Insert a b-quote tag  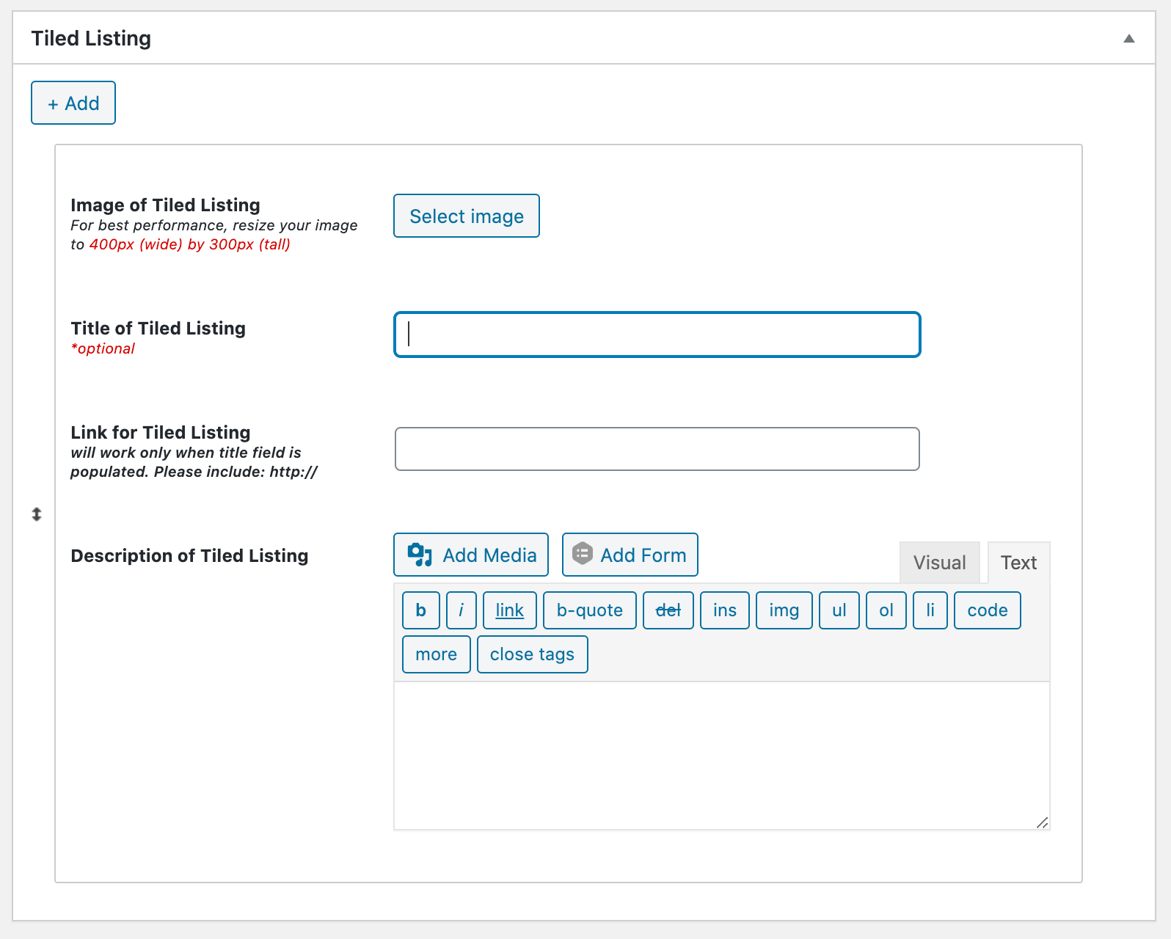point(589,610)
